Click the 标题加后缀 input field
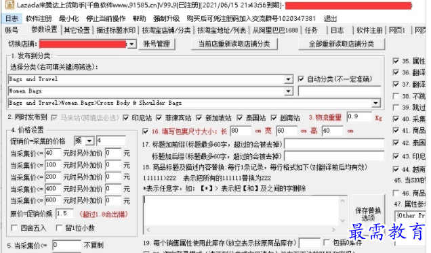 coord(334,156)
